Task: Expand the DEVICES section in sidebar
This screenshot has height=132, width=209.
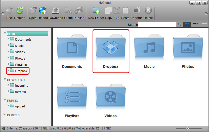Action: 5,115
